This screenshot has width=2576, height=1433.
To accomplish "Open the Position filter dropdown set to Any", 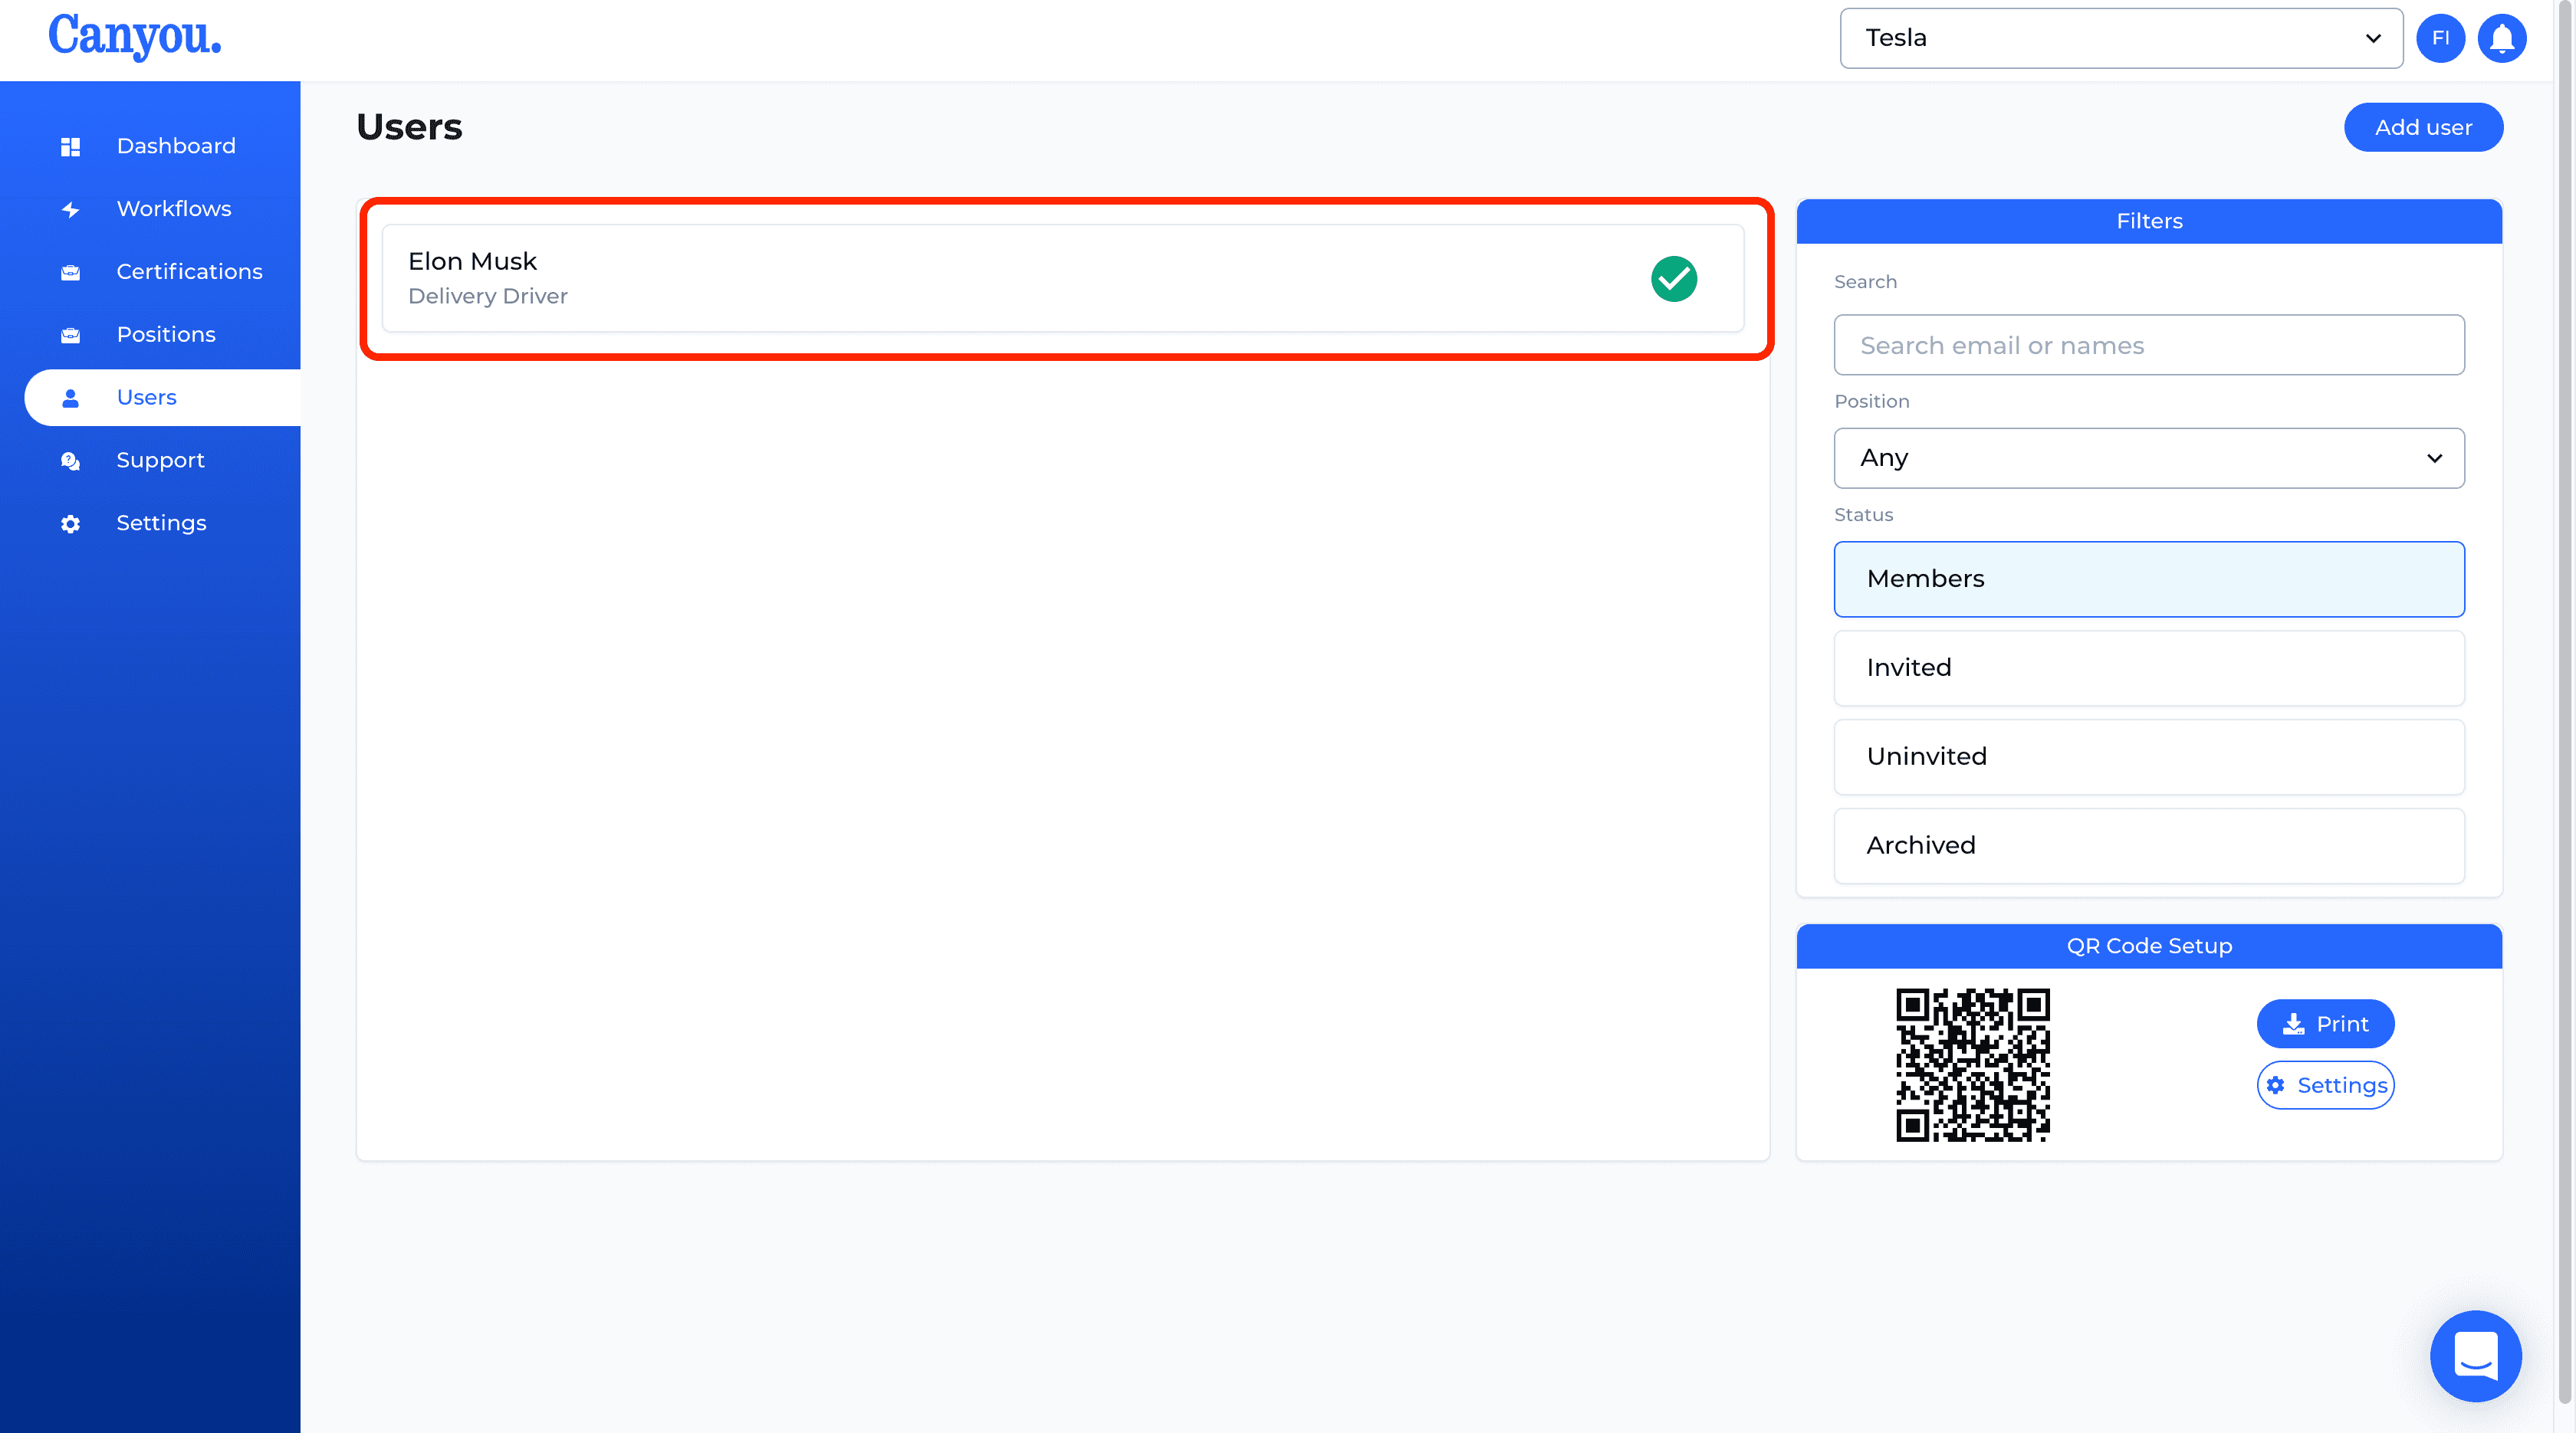I will click(x=2149, y=457).
